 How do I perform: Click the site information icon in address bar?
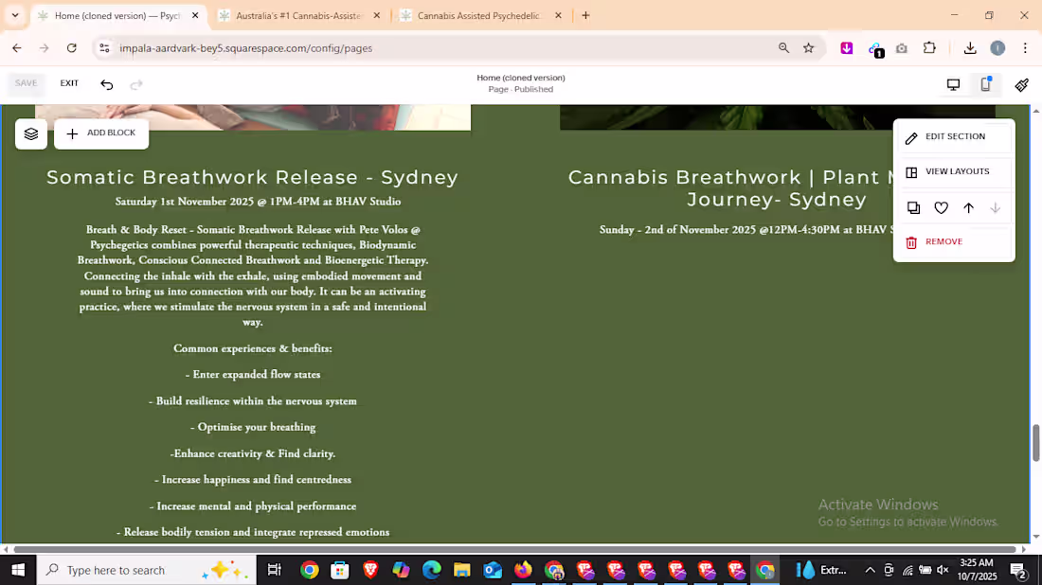pos(104,48)
